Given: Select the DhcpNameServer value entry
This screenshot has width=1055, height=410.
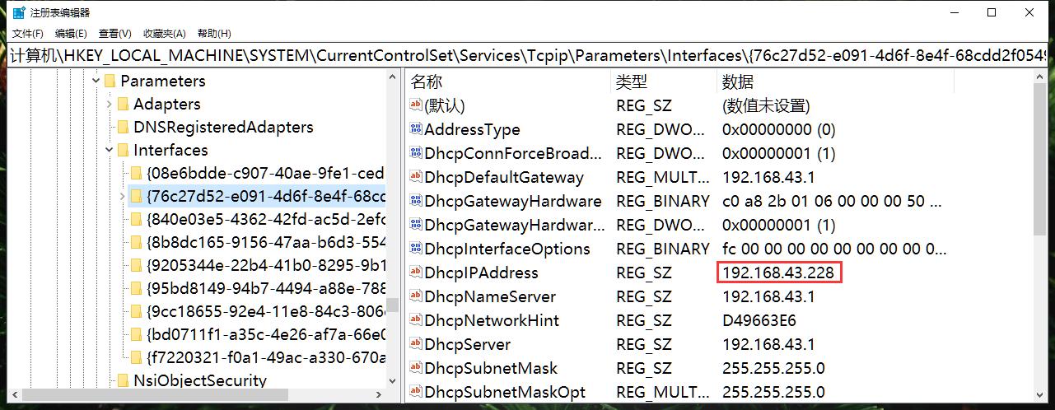Looking at the screenshot, I should [489, 296].
